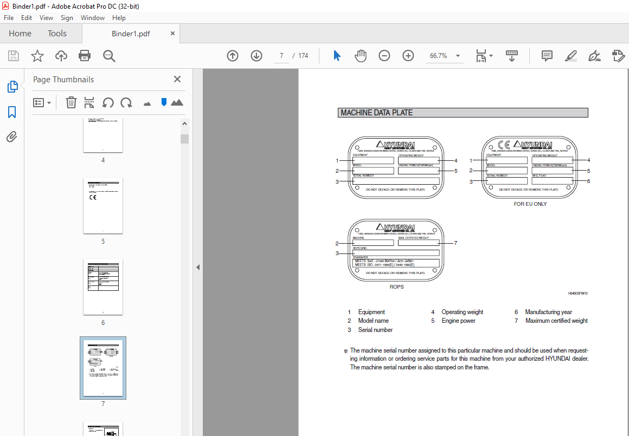Rotate page clockwise
Viewport: 629px width, 436px height.
pos(126,102)
